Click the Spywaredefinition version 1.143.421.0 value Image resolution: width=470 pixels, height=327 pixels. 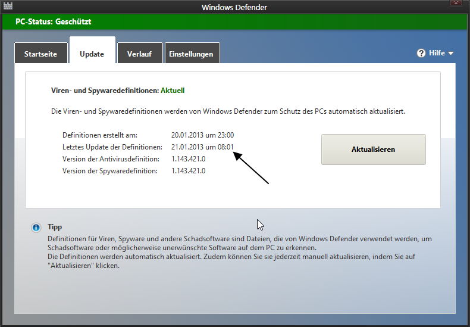point(188,171)
